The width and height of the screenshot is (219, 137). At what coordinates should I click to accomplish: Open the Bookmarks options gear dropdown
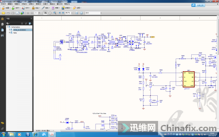(x=8, y=23)
